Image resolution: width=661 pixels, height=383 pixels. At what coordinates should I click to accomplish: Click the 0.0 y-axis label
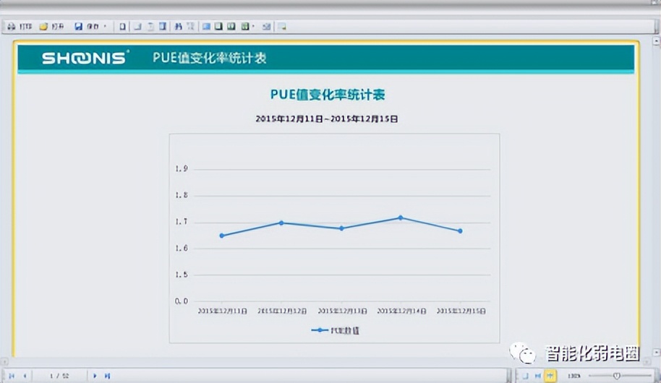182,301
